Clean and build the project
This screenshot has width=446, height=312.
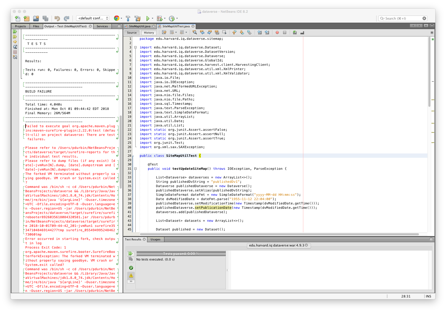[138, 18]
